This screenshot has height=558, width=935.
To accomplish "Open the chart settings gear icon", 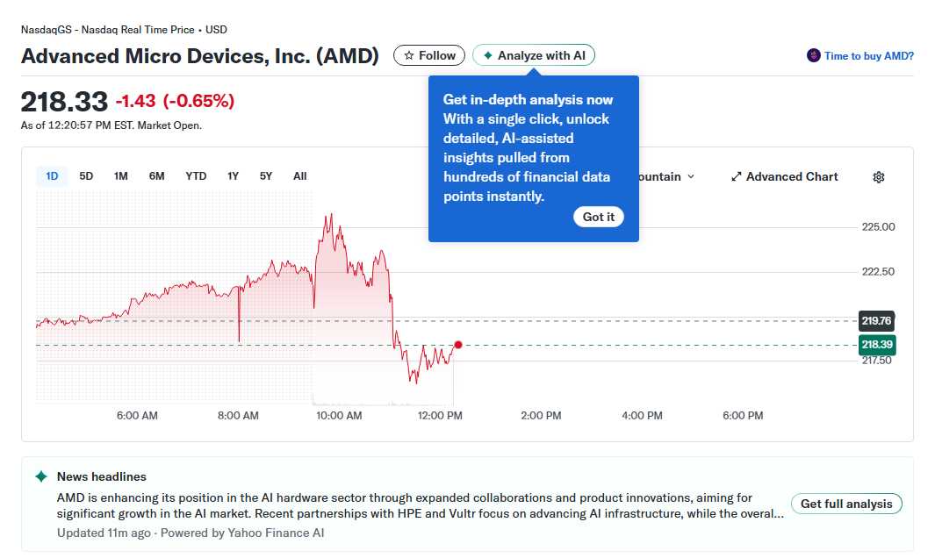I will tap(878, 176).
